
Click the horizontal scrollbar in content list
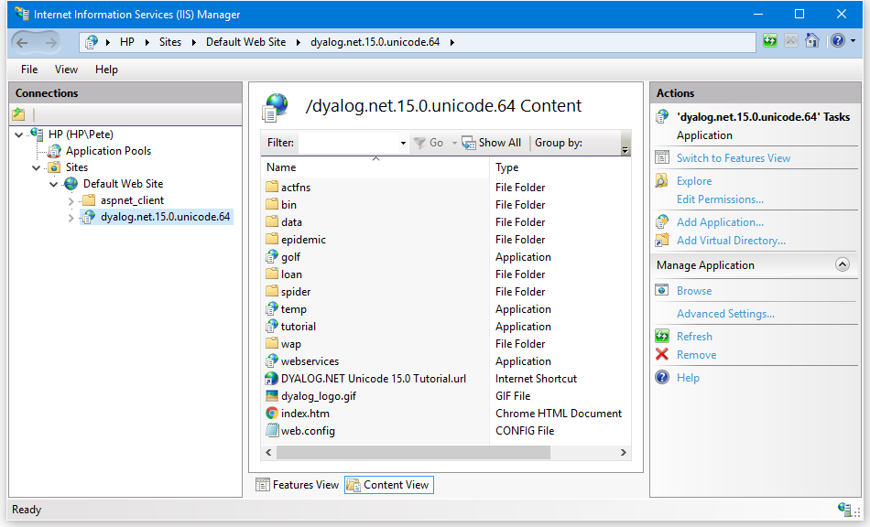(412, 453)
